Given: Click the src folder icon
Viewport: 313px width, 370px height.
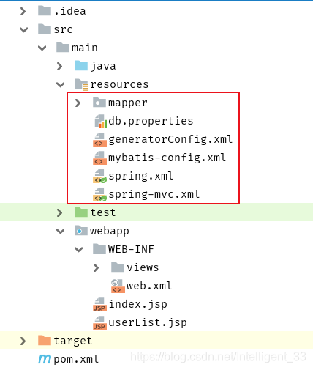Looking at the screenshot, I should [45, 29].
